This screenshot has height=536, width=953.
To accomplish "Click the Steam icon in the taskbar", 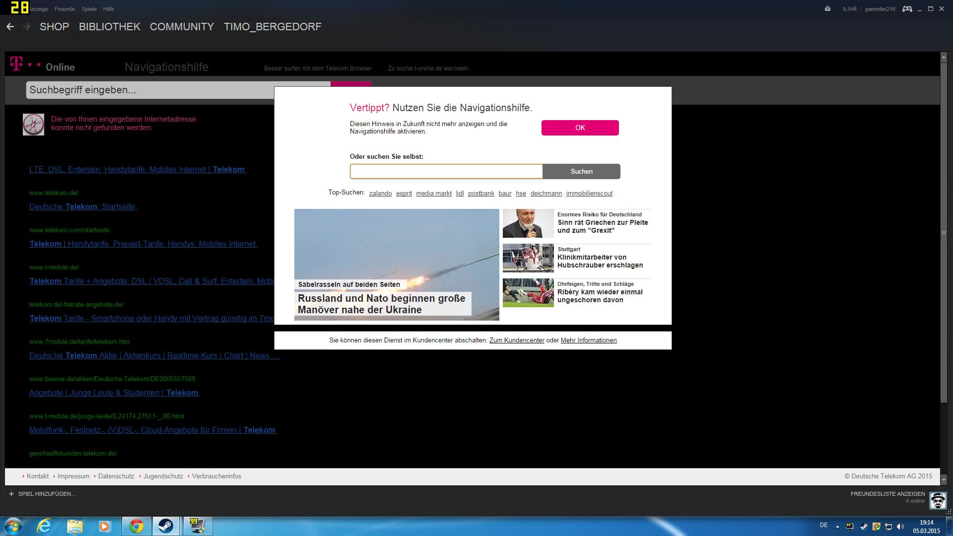I will (166, 526).
